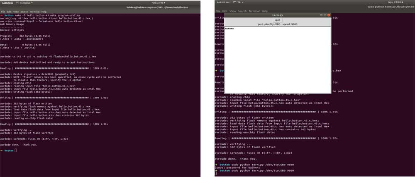The height and width of the screenshot is (177, 415).
Task: Click the 'avr-objcopy -O ihex' line
Action: point(46,18)
